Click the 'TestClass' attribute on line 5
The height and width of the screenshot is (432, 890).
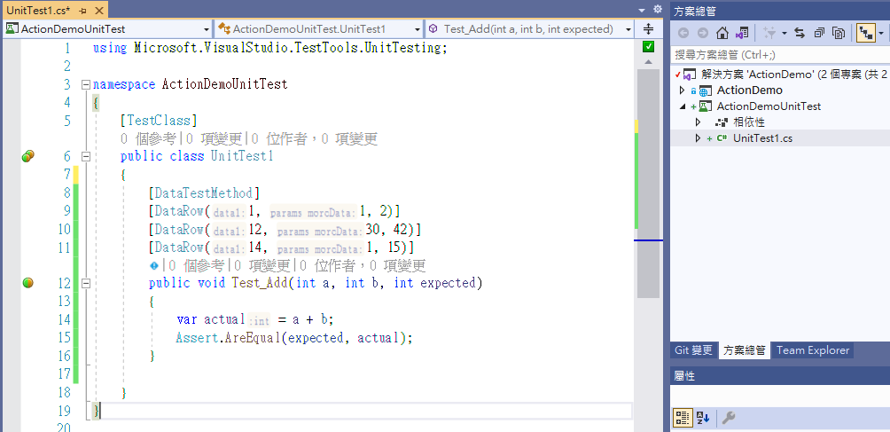(159, 121)
